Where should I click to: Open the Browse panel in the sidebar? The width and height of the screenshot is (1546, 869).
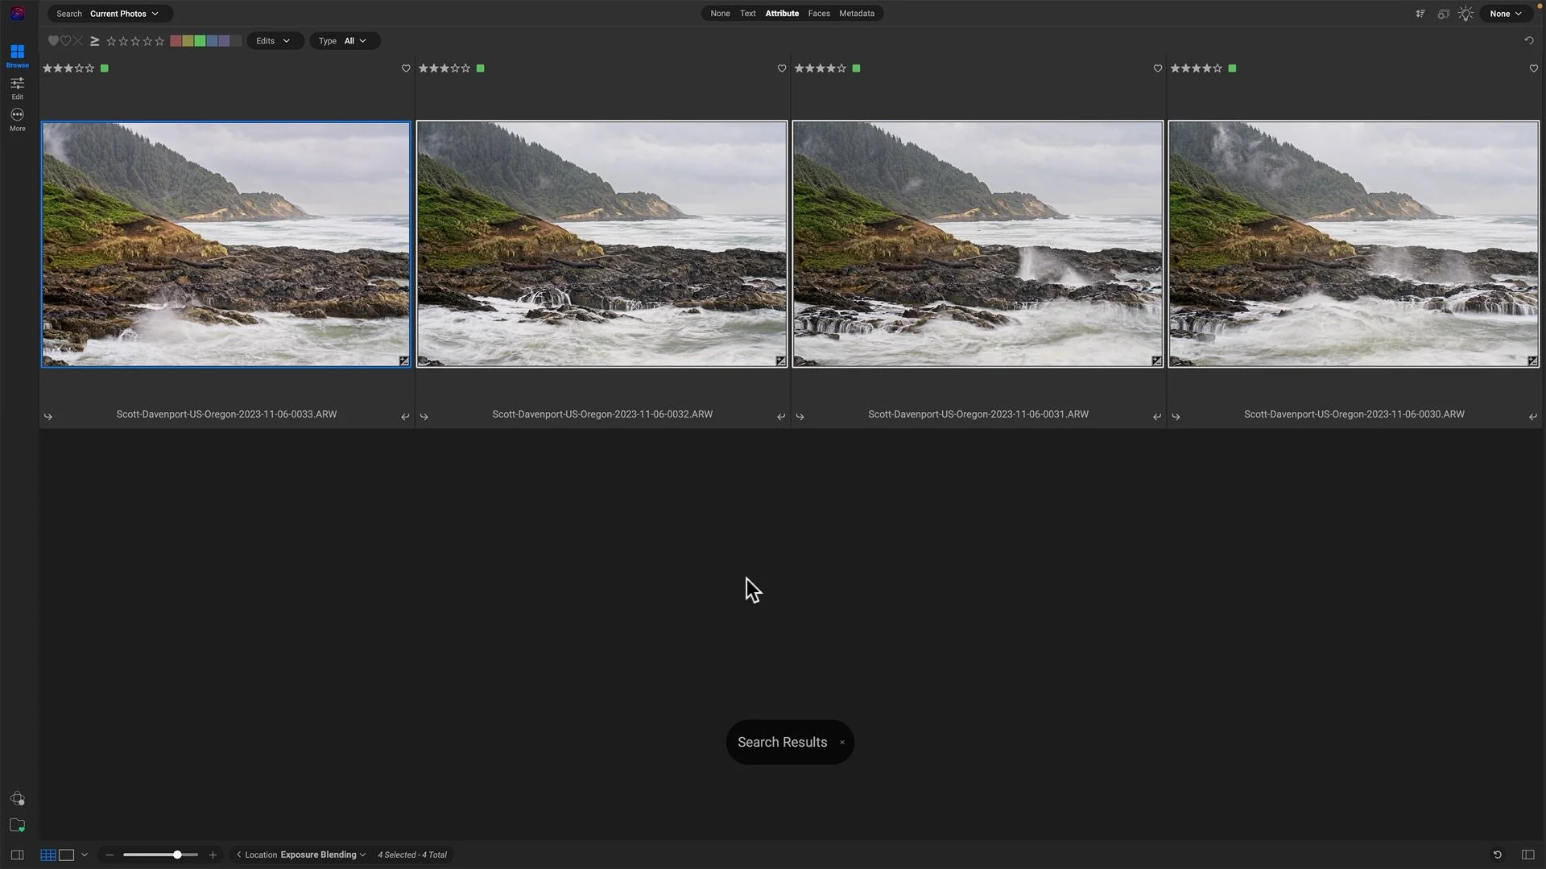(17, 54)
